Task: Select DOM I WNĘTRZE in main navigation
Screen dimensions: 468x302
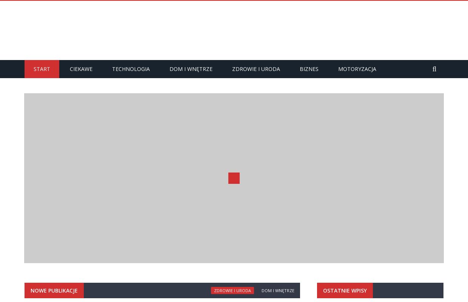Action: coord(191,69)
